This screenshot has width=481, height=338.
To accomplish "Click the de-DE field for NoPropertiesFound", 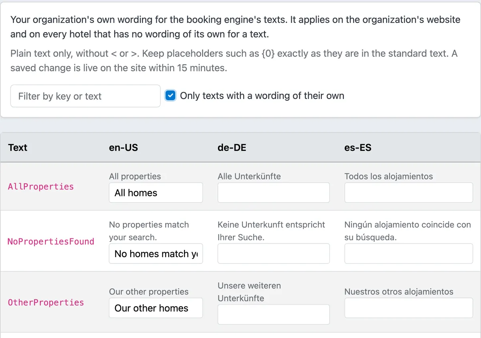I will [273, 254].
